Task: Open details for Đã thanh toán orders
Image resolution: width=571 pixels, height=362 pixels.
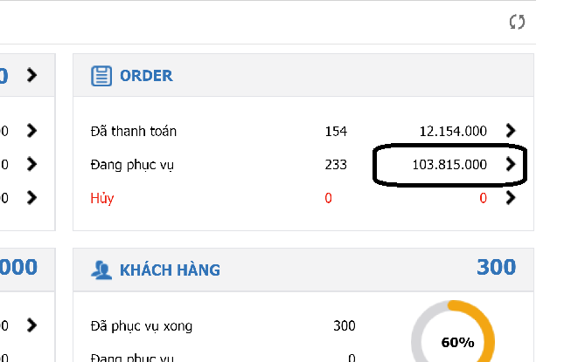Action: point(511,130)
